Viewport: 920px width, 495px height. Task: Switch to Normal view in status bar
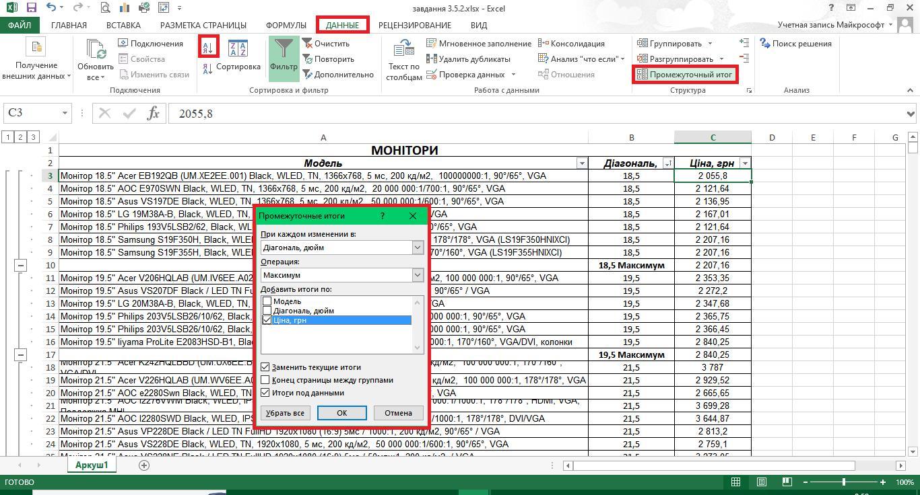click(x=735, y=482)
